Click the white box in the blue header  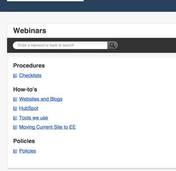(x=45, y=0)
